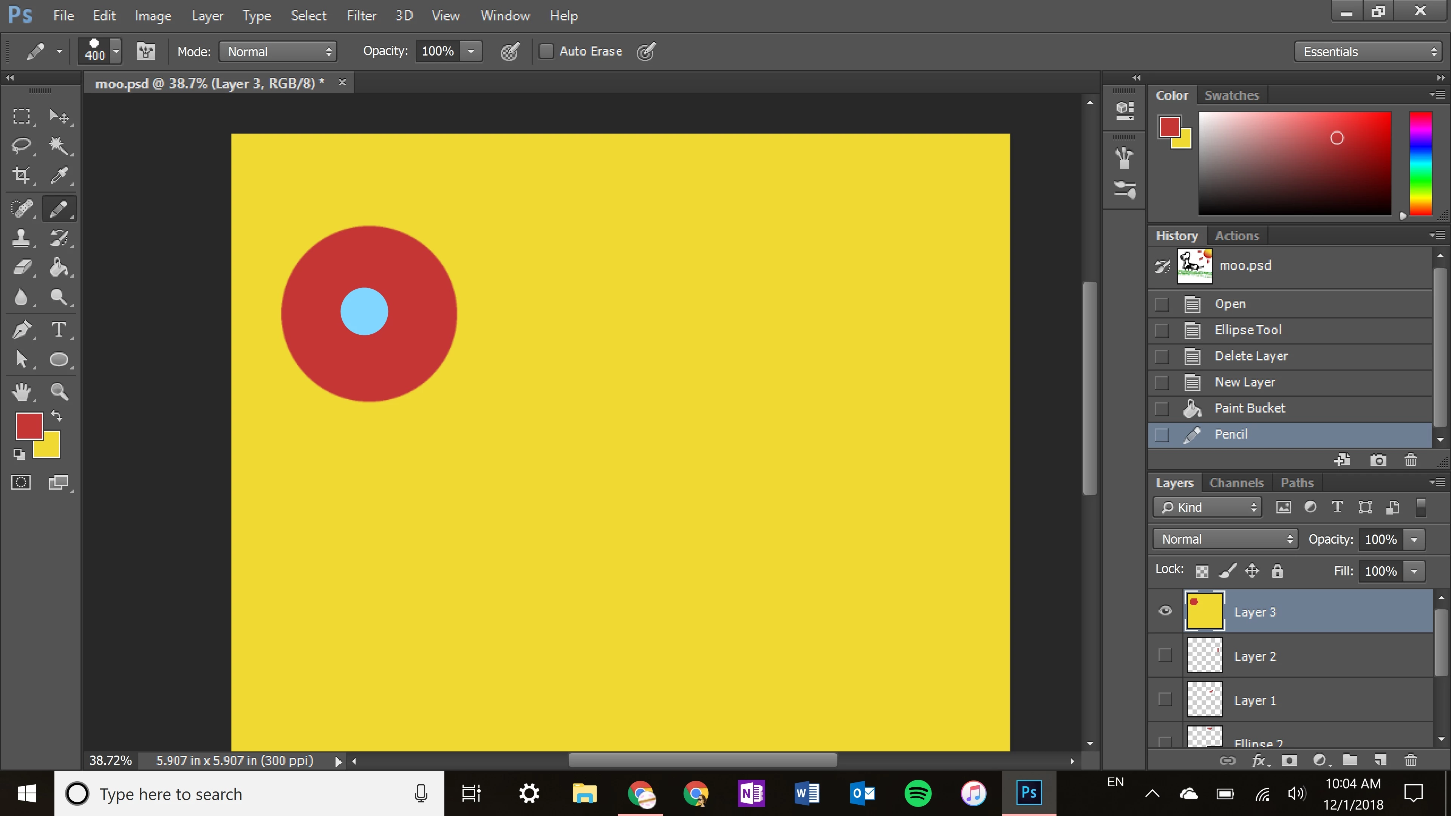Hide Layer 3 with eye icon

click(1165, 611)
